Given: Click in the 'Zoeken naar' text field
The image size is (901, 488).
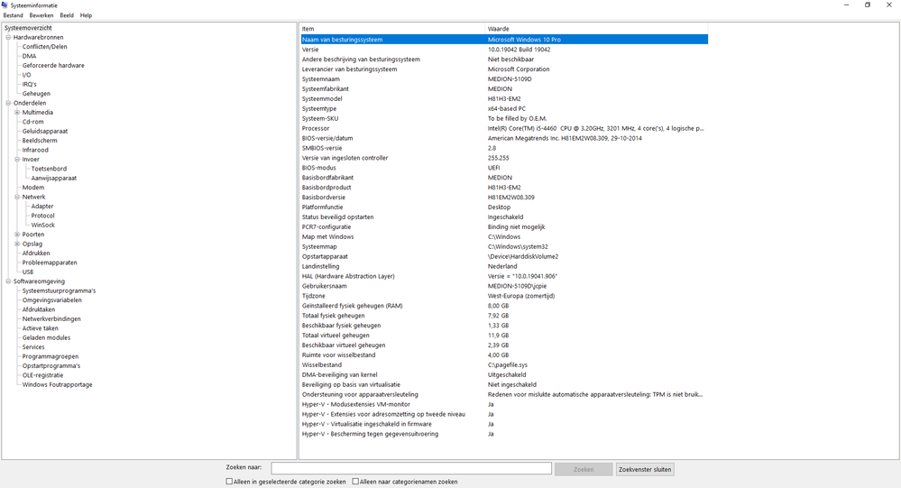Looking at the screenshot, I should pyautogui.click(x=411, y=469).
